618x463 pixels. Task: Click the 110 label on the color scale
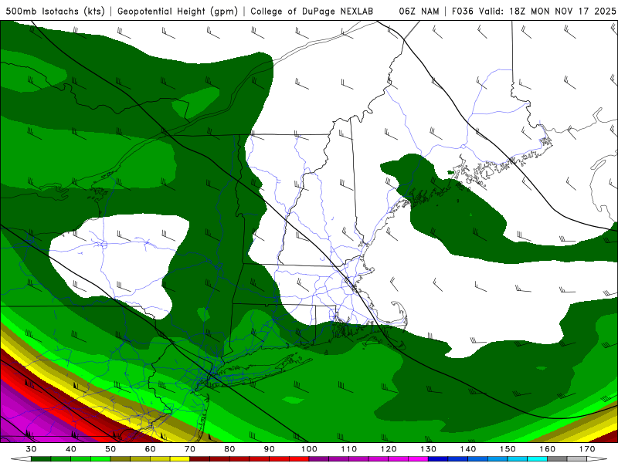(x=349, y=449)
